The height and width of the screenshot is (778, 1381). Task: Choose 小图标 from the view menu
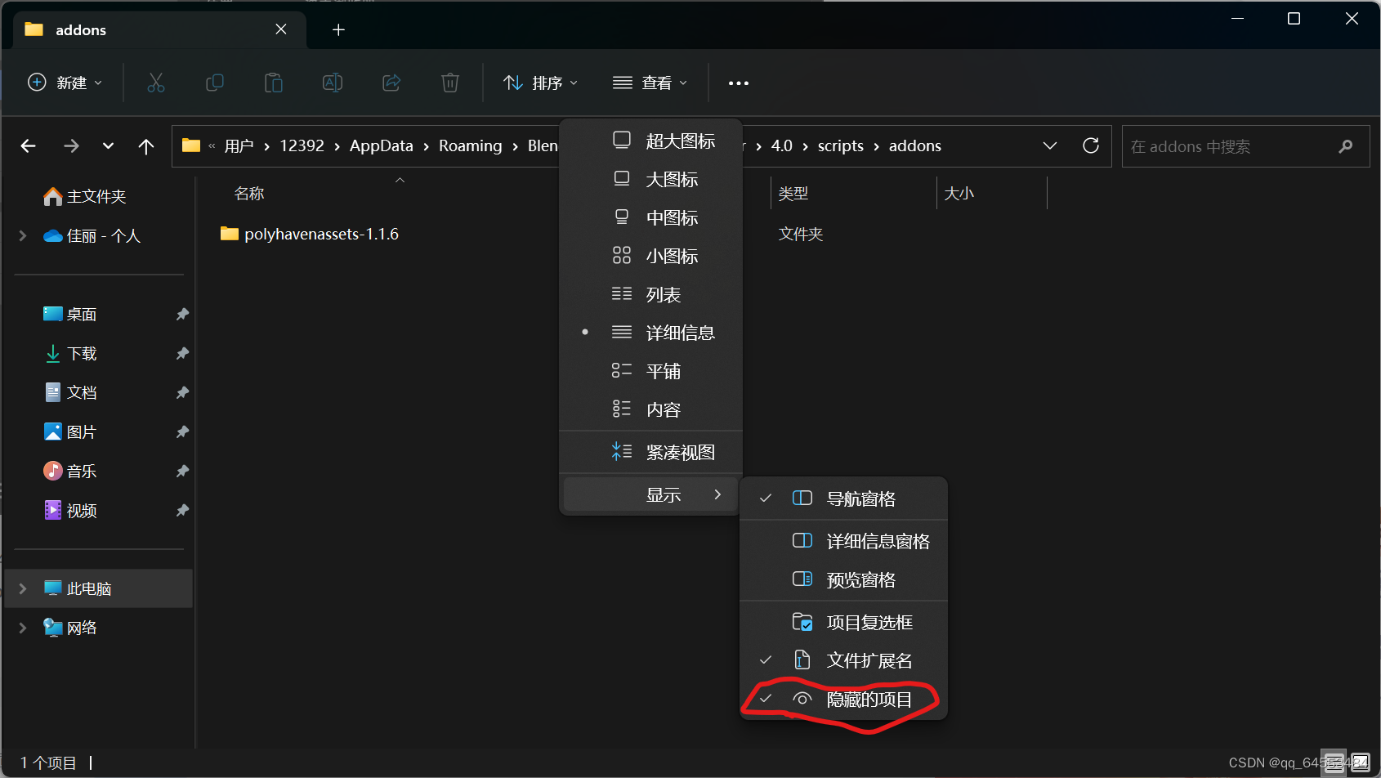tap(651, 256)
